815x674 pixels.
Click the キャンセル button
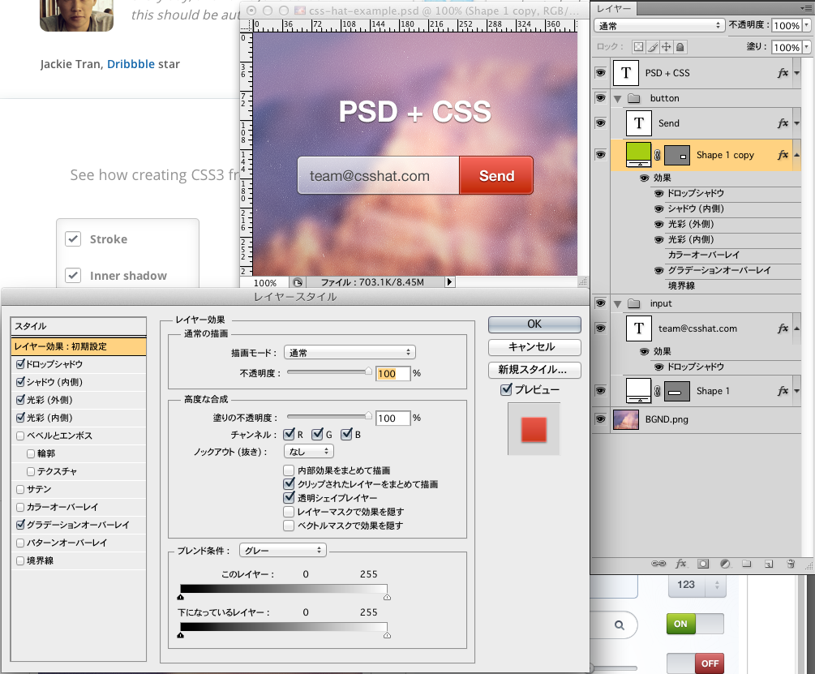tap(534, 347)
